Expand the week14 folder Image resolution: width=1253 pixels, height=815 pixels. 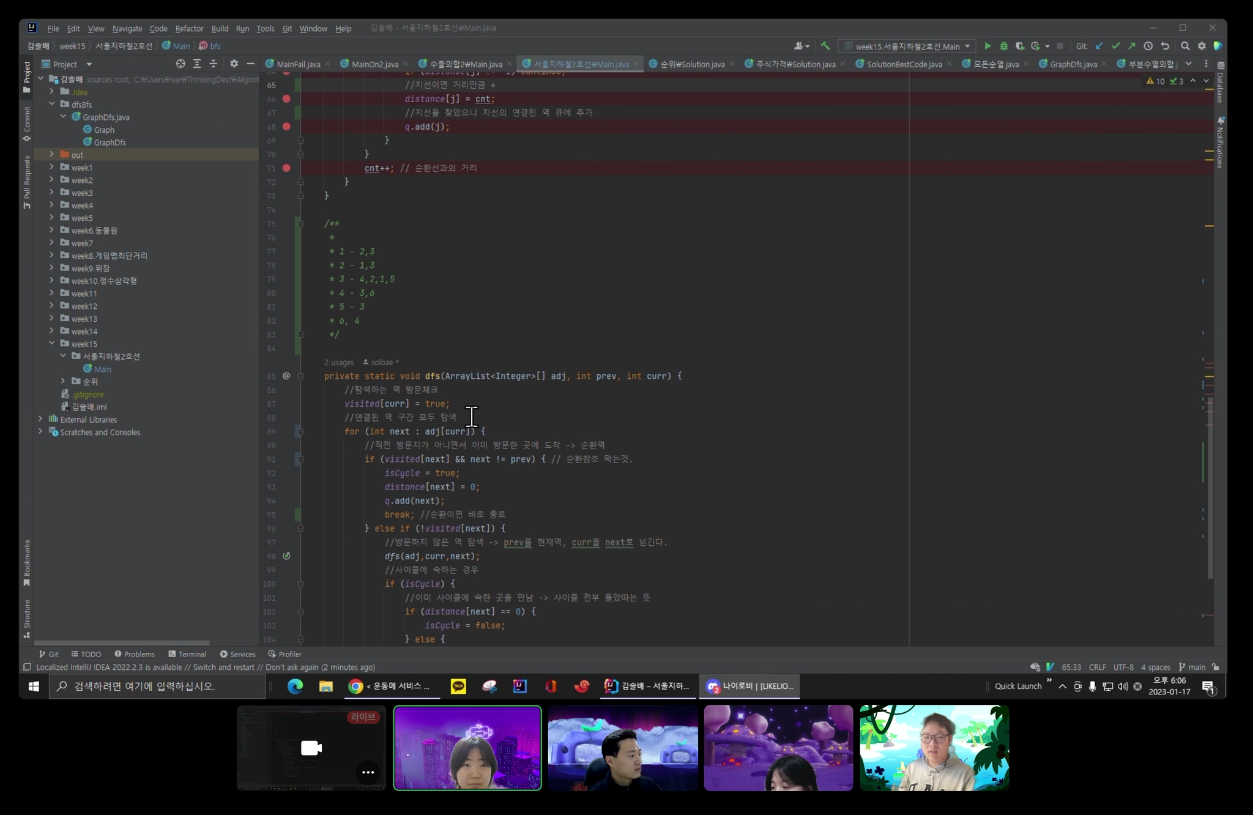[x=52, y=331]
